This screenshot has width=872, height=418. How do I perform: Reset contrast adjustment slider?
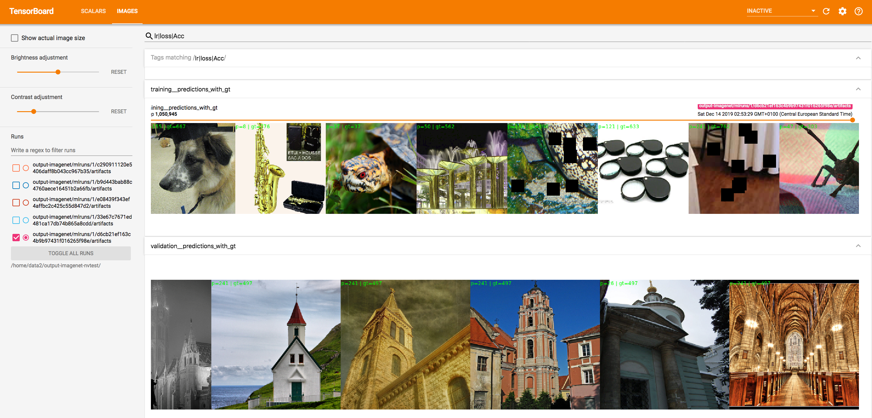(x=118, y=111)
